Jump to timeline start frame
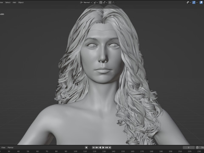The height and width of the screenshot is (153, 204). coord(93,147)
